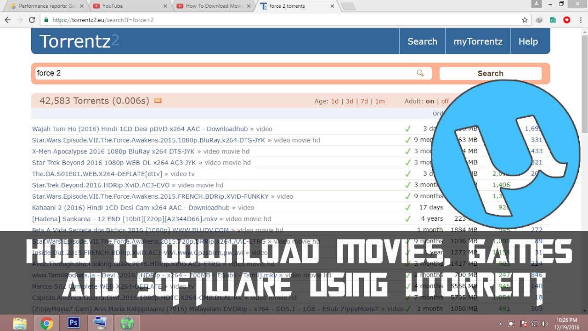Click the verified checkmark on X-Men Apocalypse row
This screenshot has width=588, height=331.
tap(407, 151)
